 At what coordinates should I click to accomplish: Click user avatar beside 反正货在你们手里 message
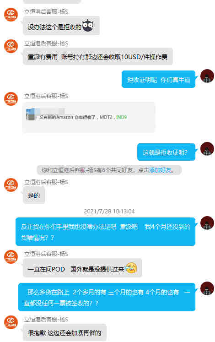click(x=207, y=223)
